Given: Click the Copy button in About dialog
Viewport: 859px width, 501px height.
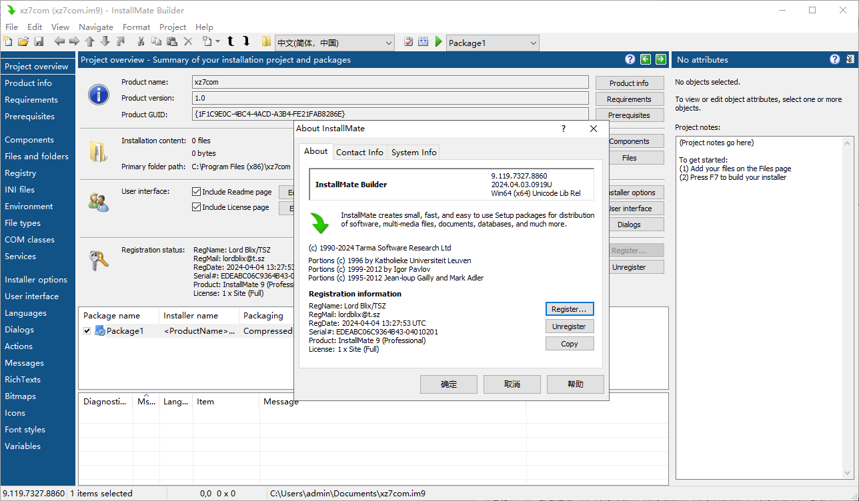Looking at the screenshot, I should (x=569, y=344).
